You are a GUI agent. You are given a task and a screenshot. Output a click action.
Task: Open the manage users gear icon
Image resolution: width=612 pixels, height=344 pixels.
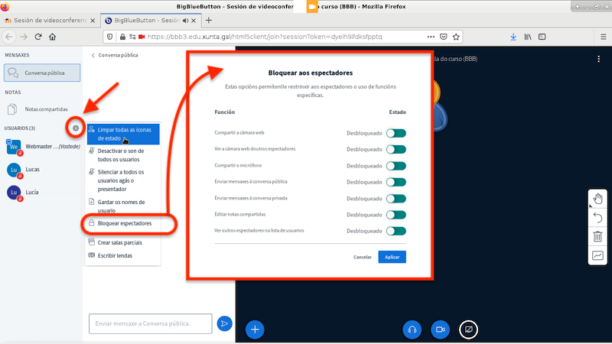pyautogui.click(x=75, y=128)
